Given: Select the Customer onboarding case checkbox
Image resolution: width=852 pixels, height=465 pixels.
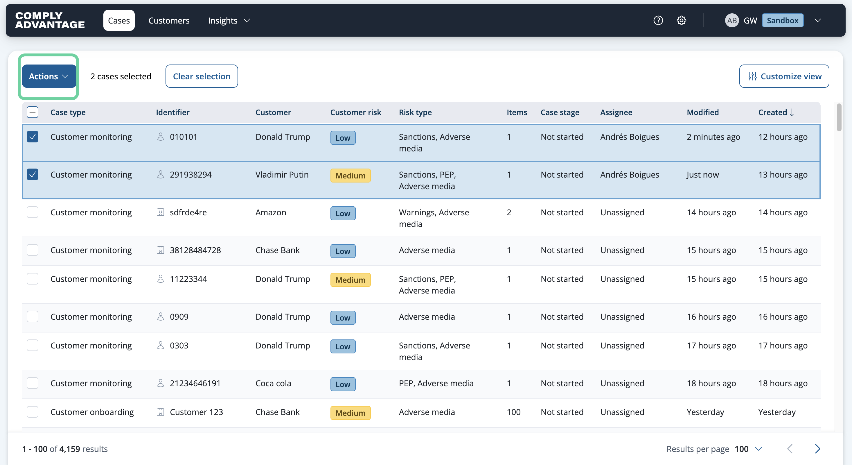Looking at the screenshot, I should [x=33, y=412].
